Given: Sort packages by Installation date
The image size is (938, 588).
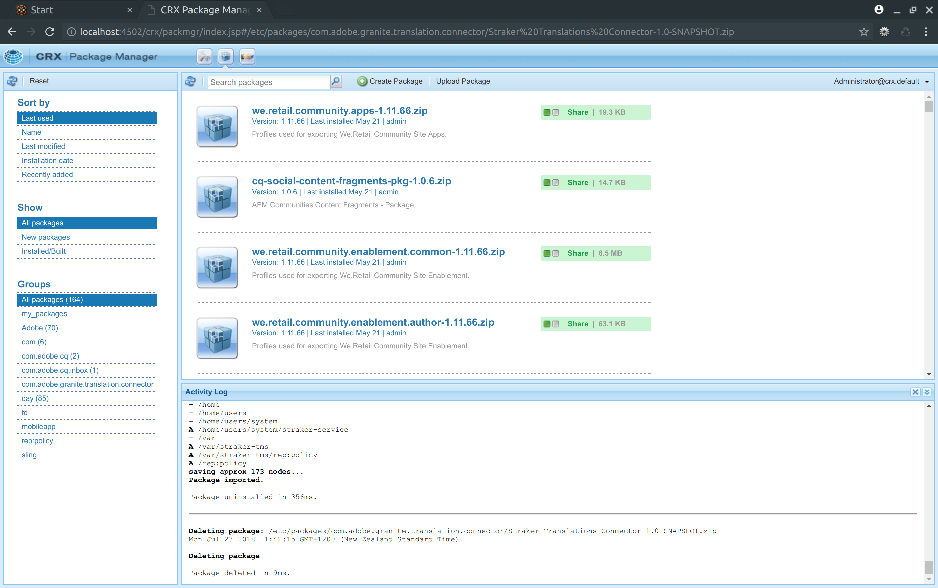Looking at the screenshot, I should coord(87,161).
